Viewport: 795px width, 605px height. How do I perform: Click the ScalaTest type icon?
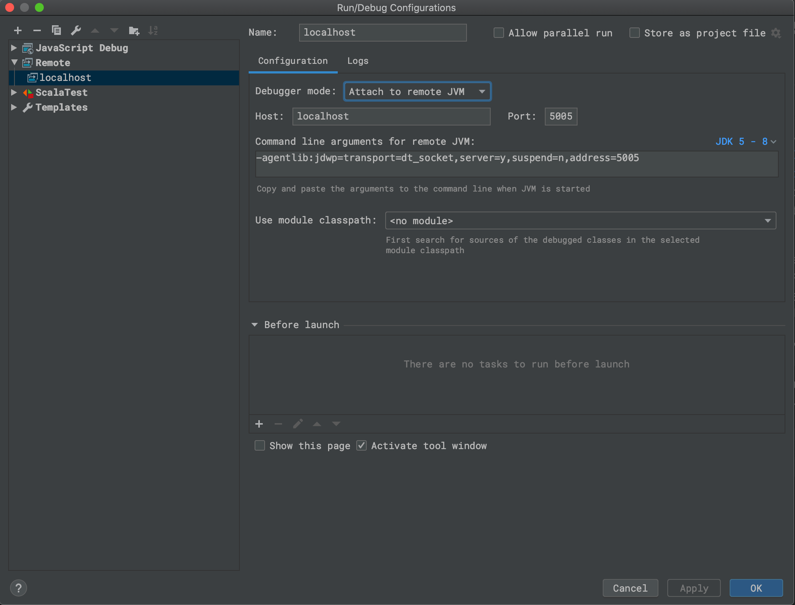click(28, 93)
